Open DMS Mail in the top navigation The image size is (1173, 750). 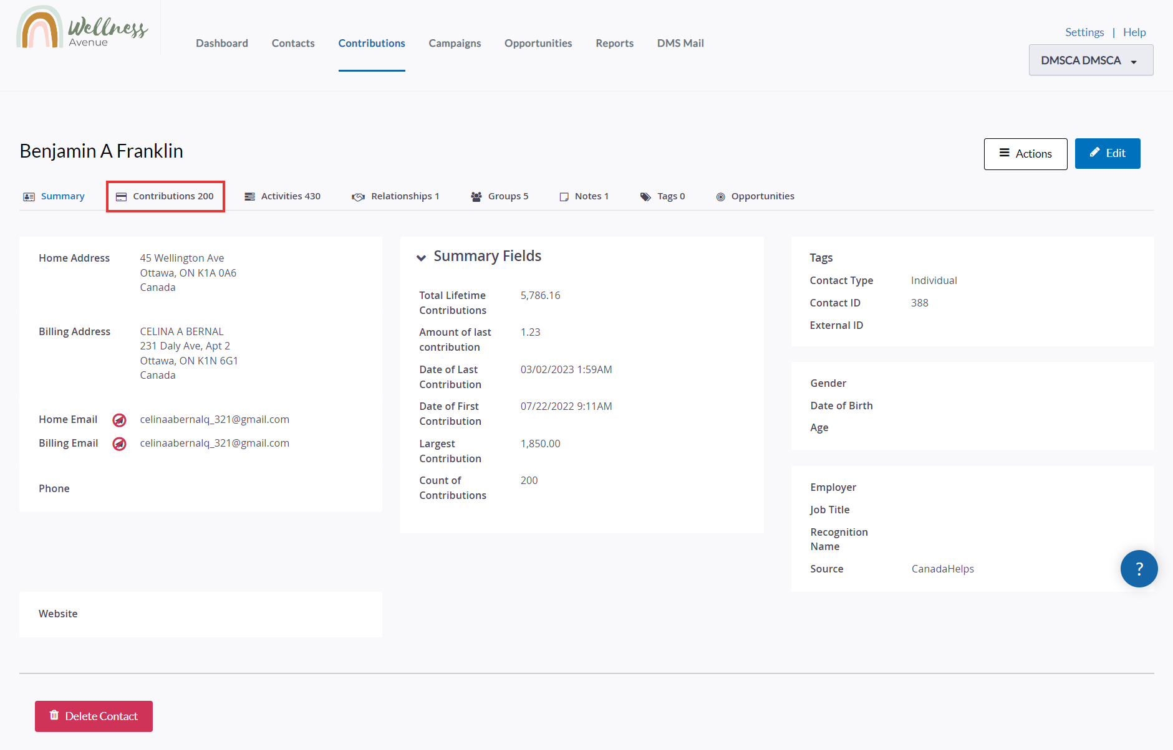coord(680,43)
